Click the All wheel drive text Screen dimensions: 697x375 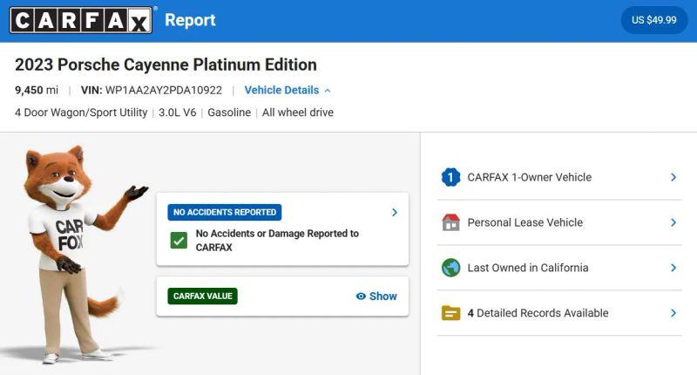pos(298,112)
